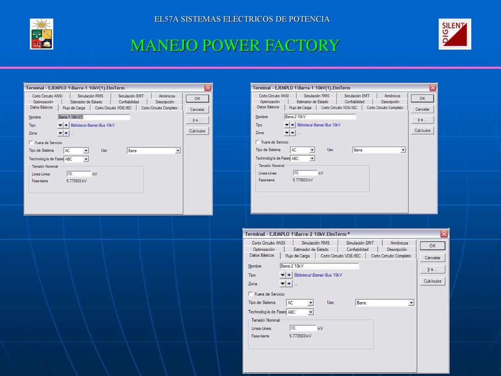The image size is (501, 376).
Task: Open Cubículos in Barra-2 10kV.ElmTerm dialog
Action: [x=433, y=281]
